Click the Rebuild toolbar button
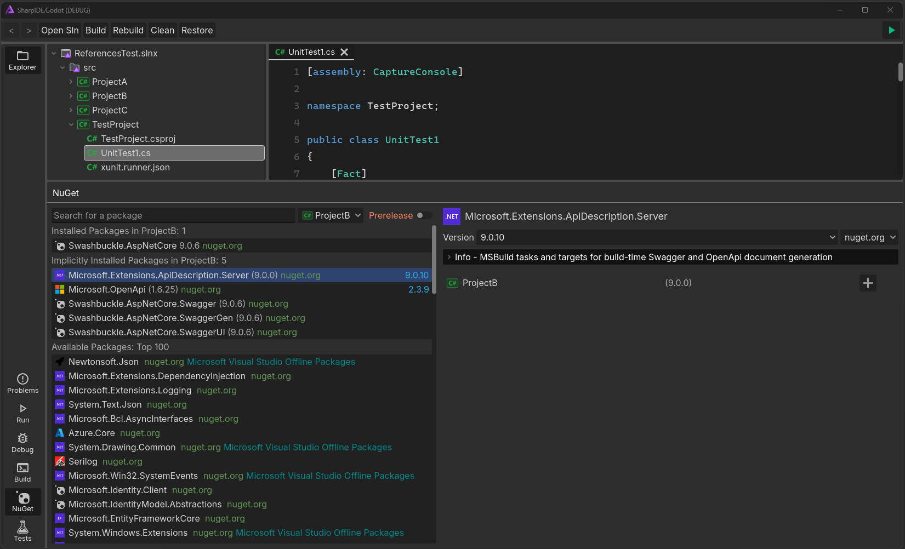 click(128, 31)
